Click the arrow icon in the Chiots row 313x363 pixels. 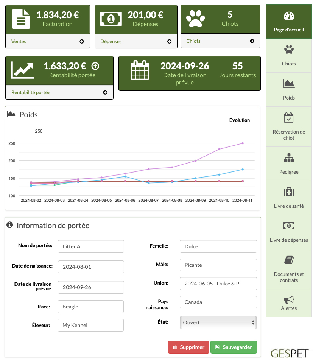(252, 41)
